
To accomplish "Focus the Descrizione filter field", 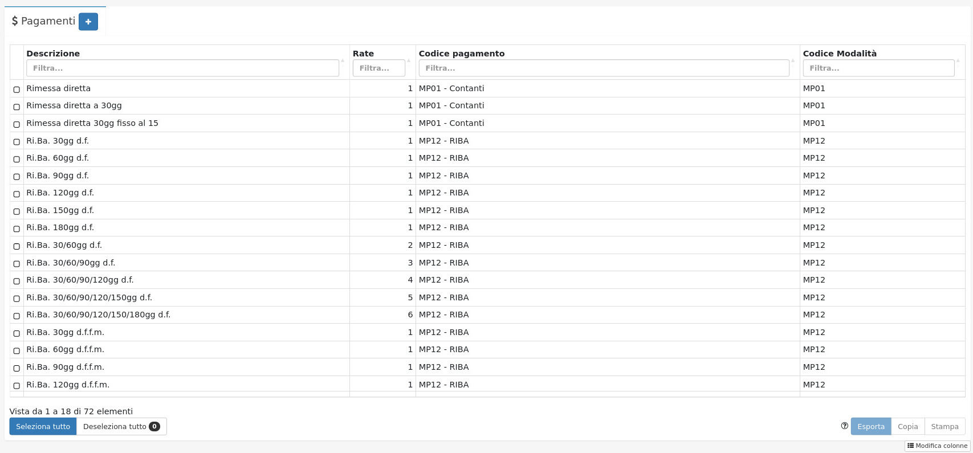I will tap(182, 68).
